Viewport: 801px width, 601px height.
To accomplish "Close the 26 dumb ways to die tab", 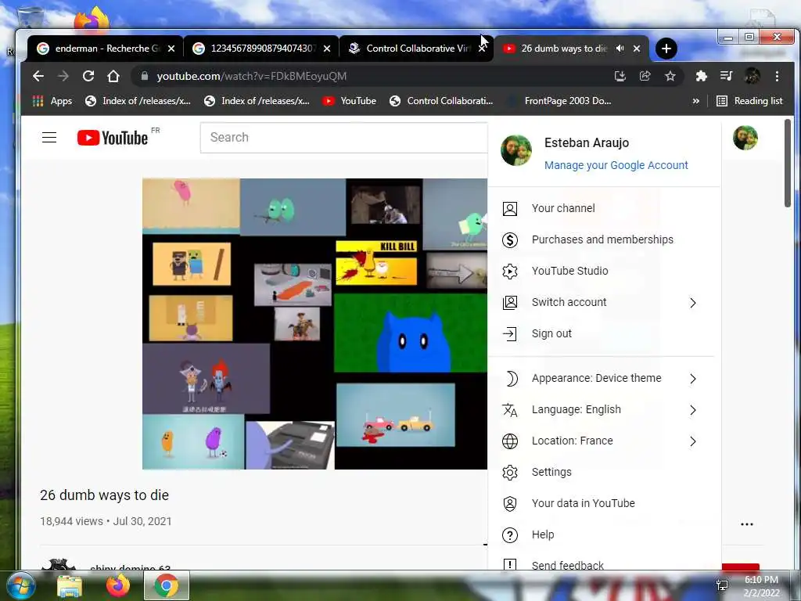I will [637, 49].
